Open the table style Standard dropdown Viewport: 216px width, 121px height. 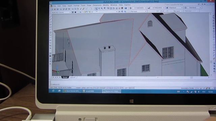pos(176,8)
